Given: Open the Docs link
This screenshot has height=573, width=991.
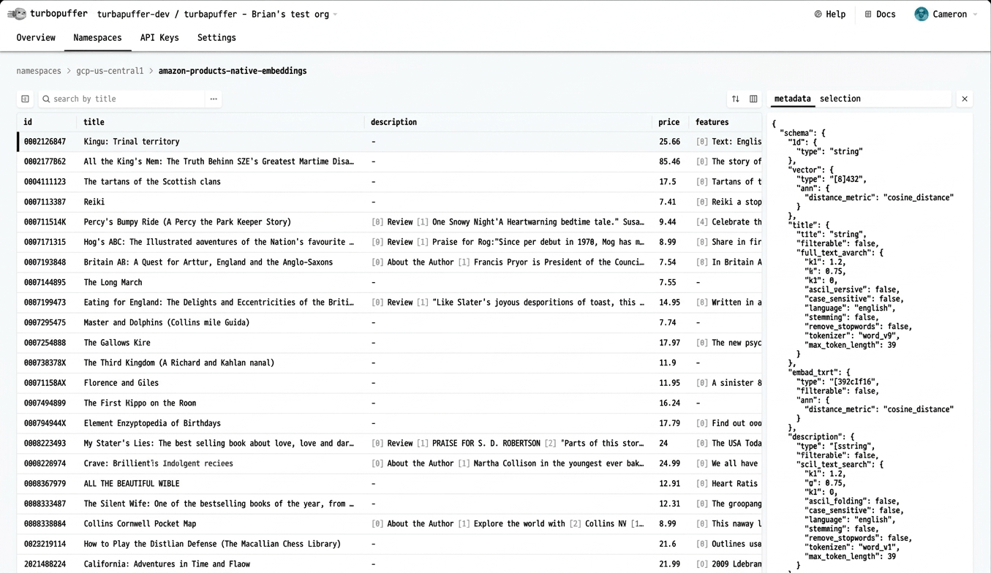Looking at the screenshot, I should 880,14.
